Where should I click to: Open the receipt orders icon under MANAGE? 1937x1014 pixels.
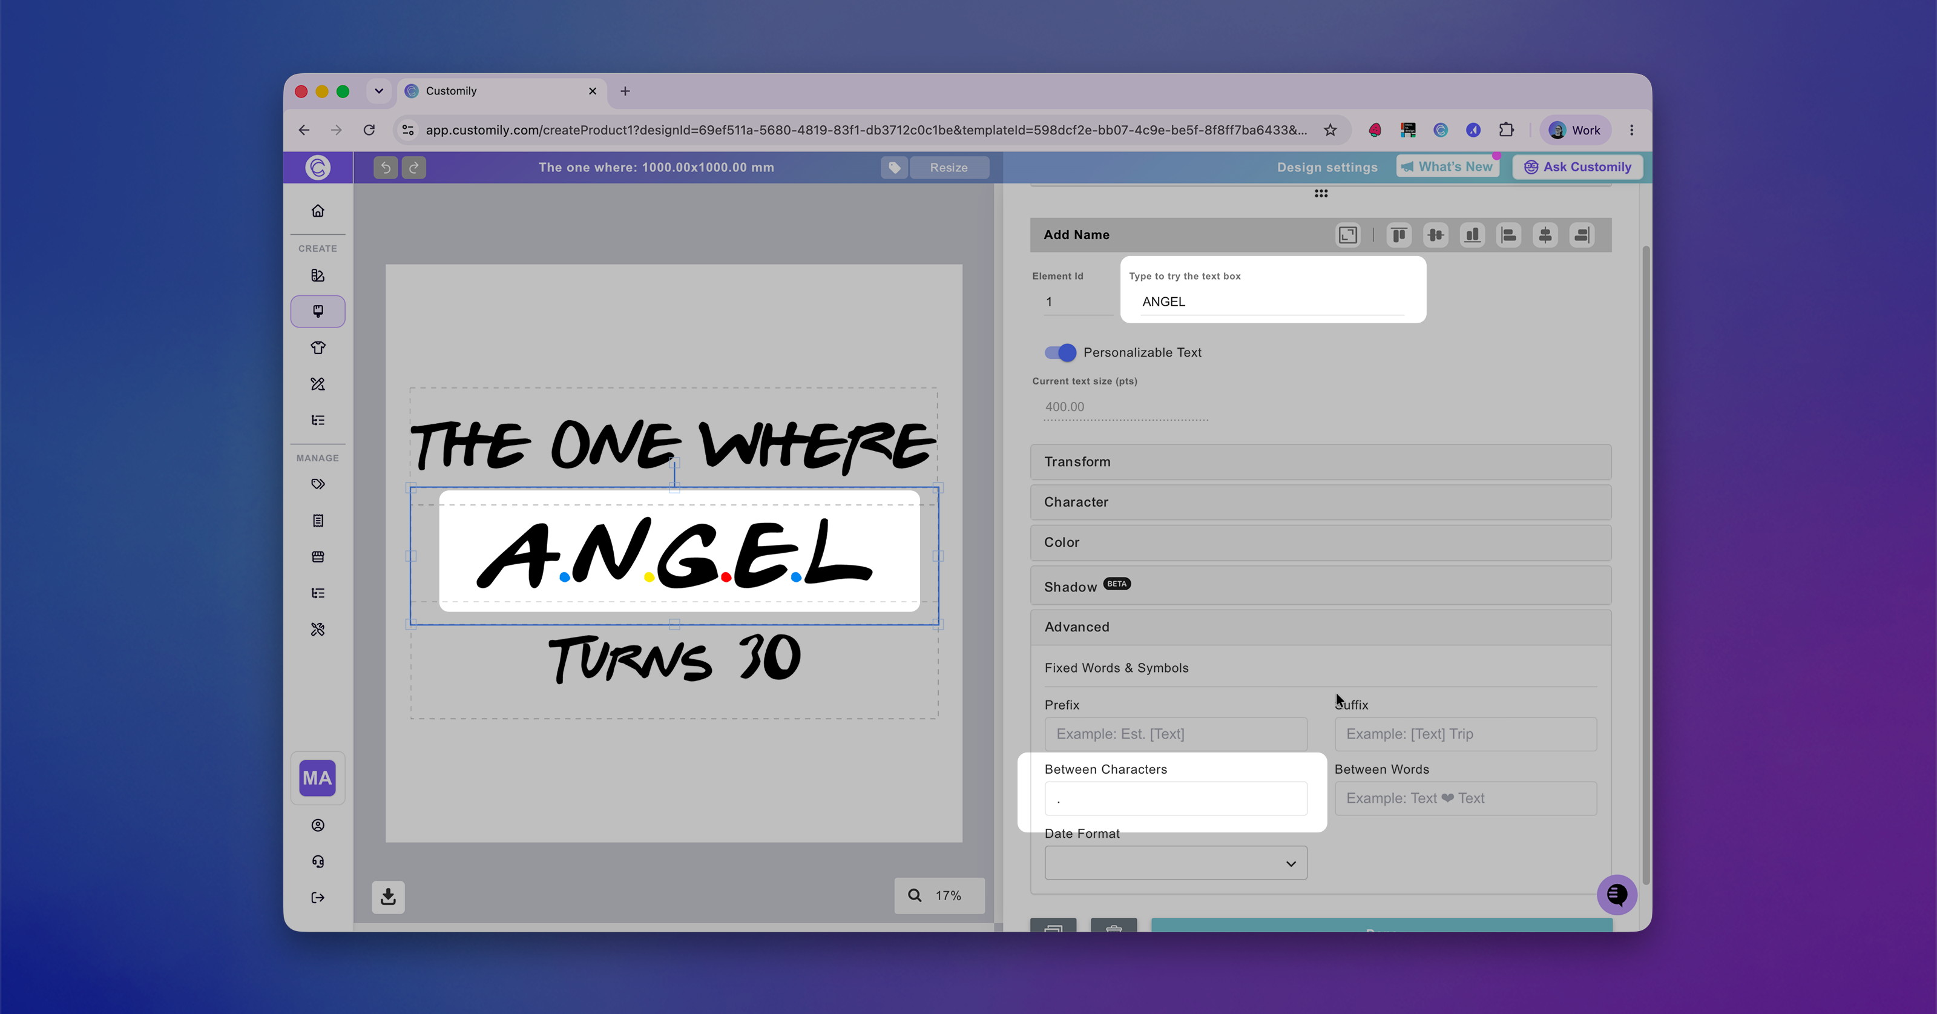(x=318, y=521)
